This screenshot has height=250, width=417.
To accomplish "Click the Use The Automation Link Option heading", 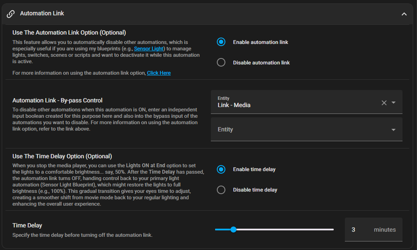I will [69, 33].
